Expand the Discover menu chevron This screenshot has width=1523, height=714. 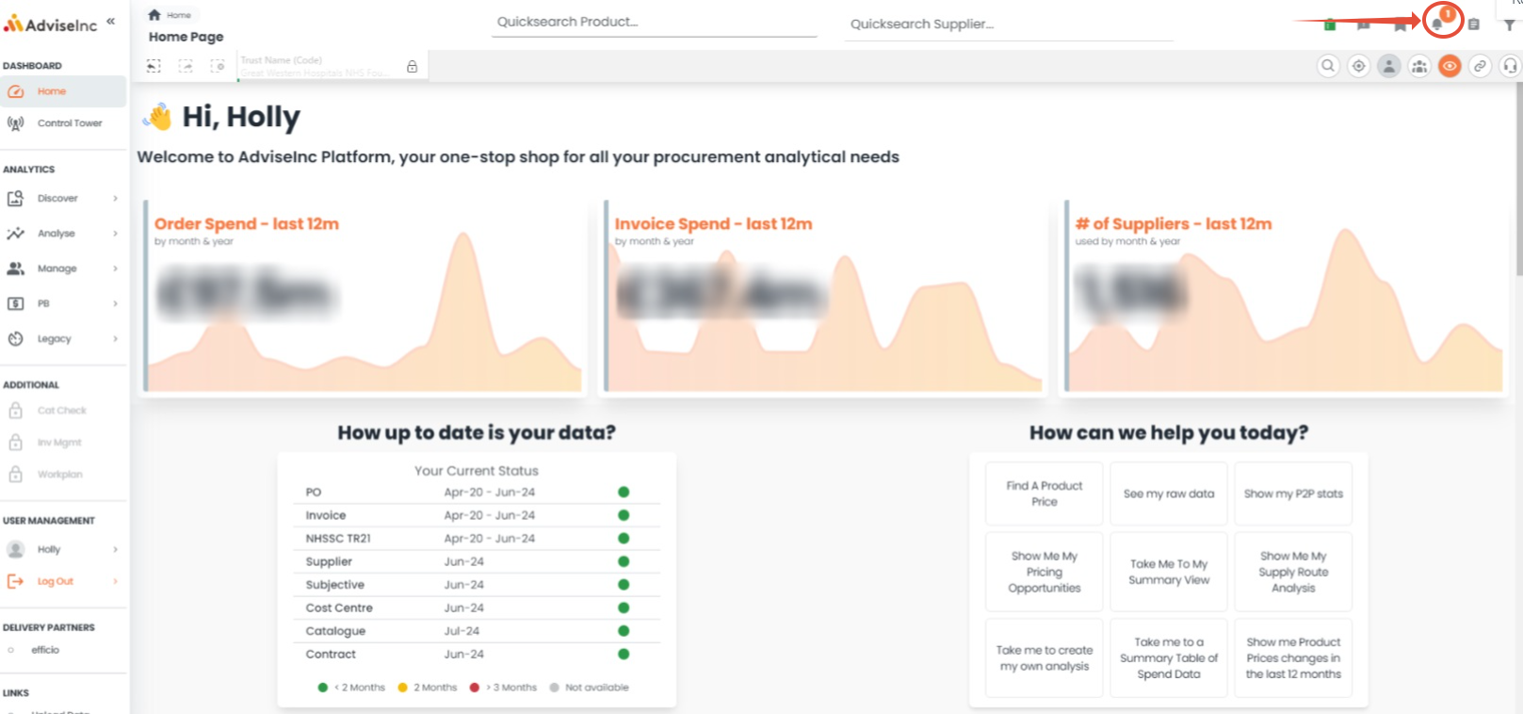click(x=115, y=199)
